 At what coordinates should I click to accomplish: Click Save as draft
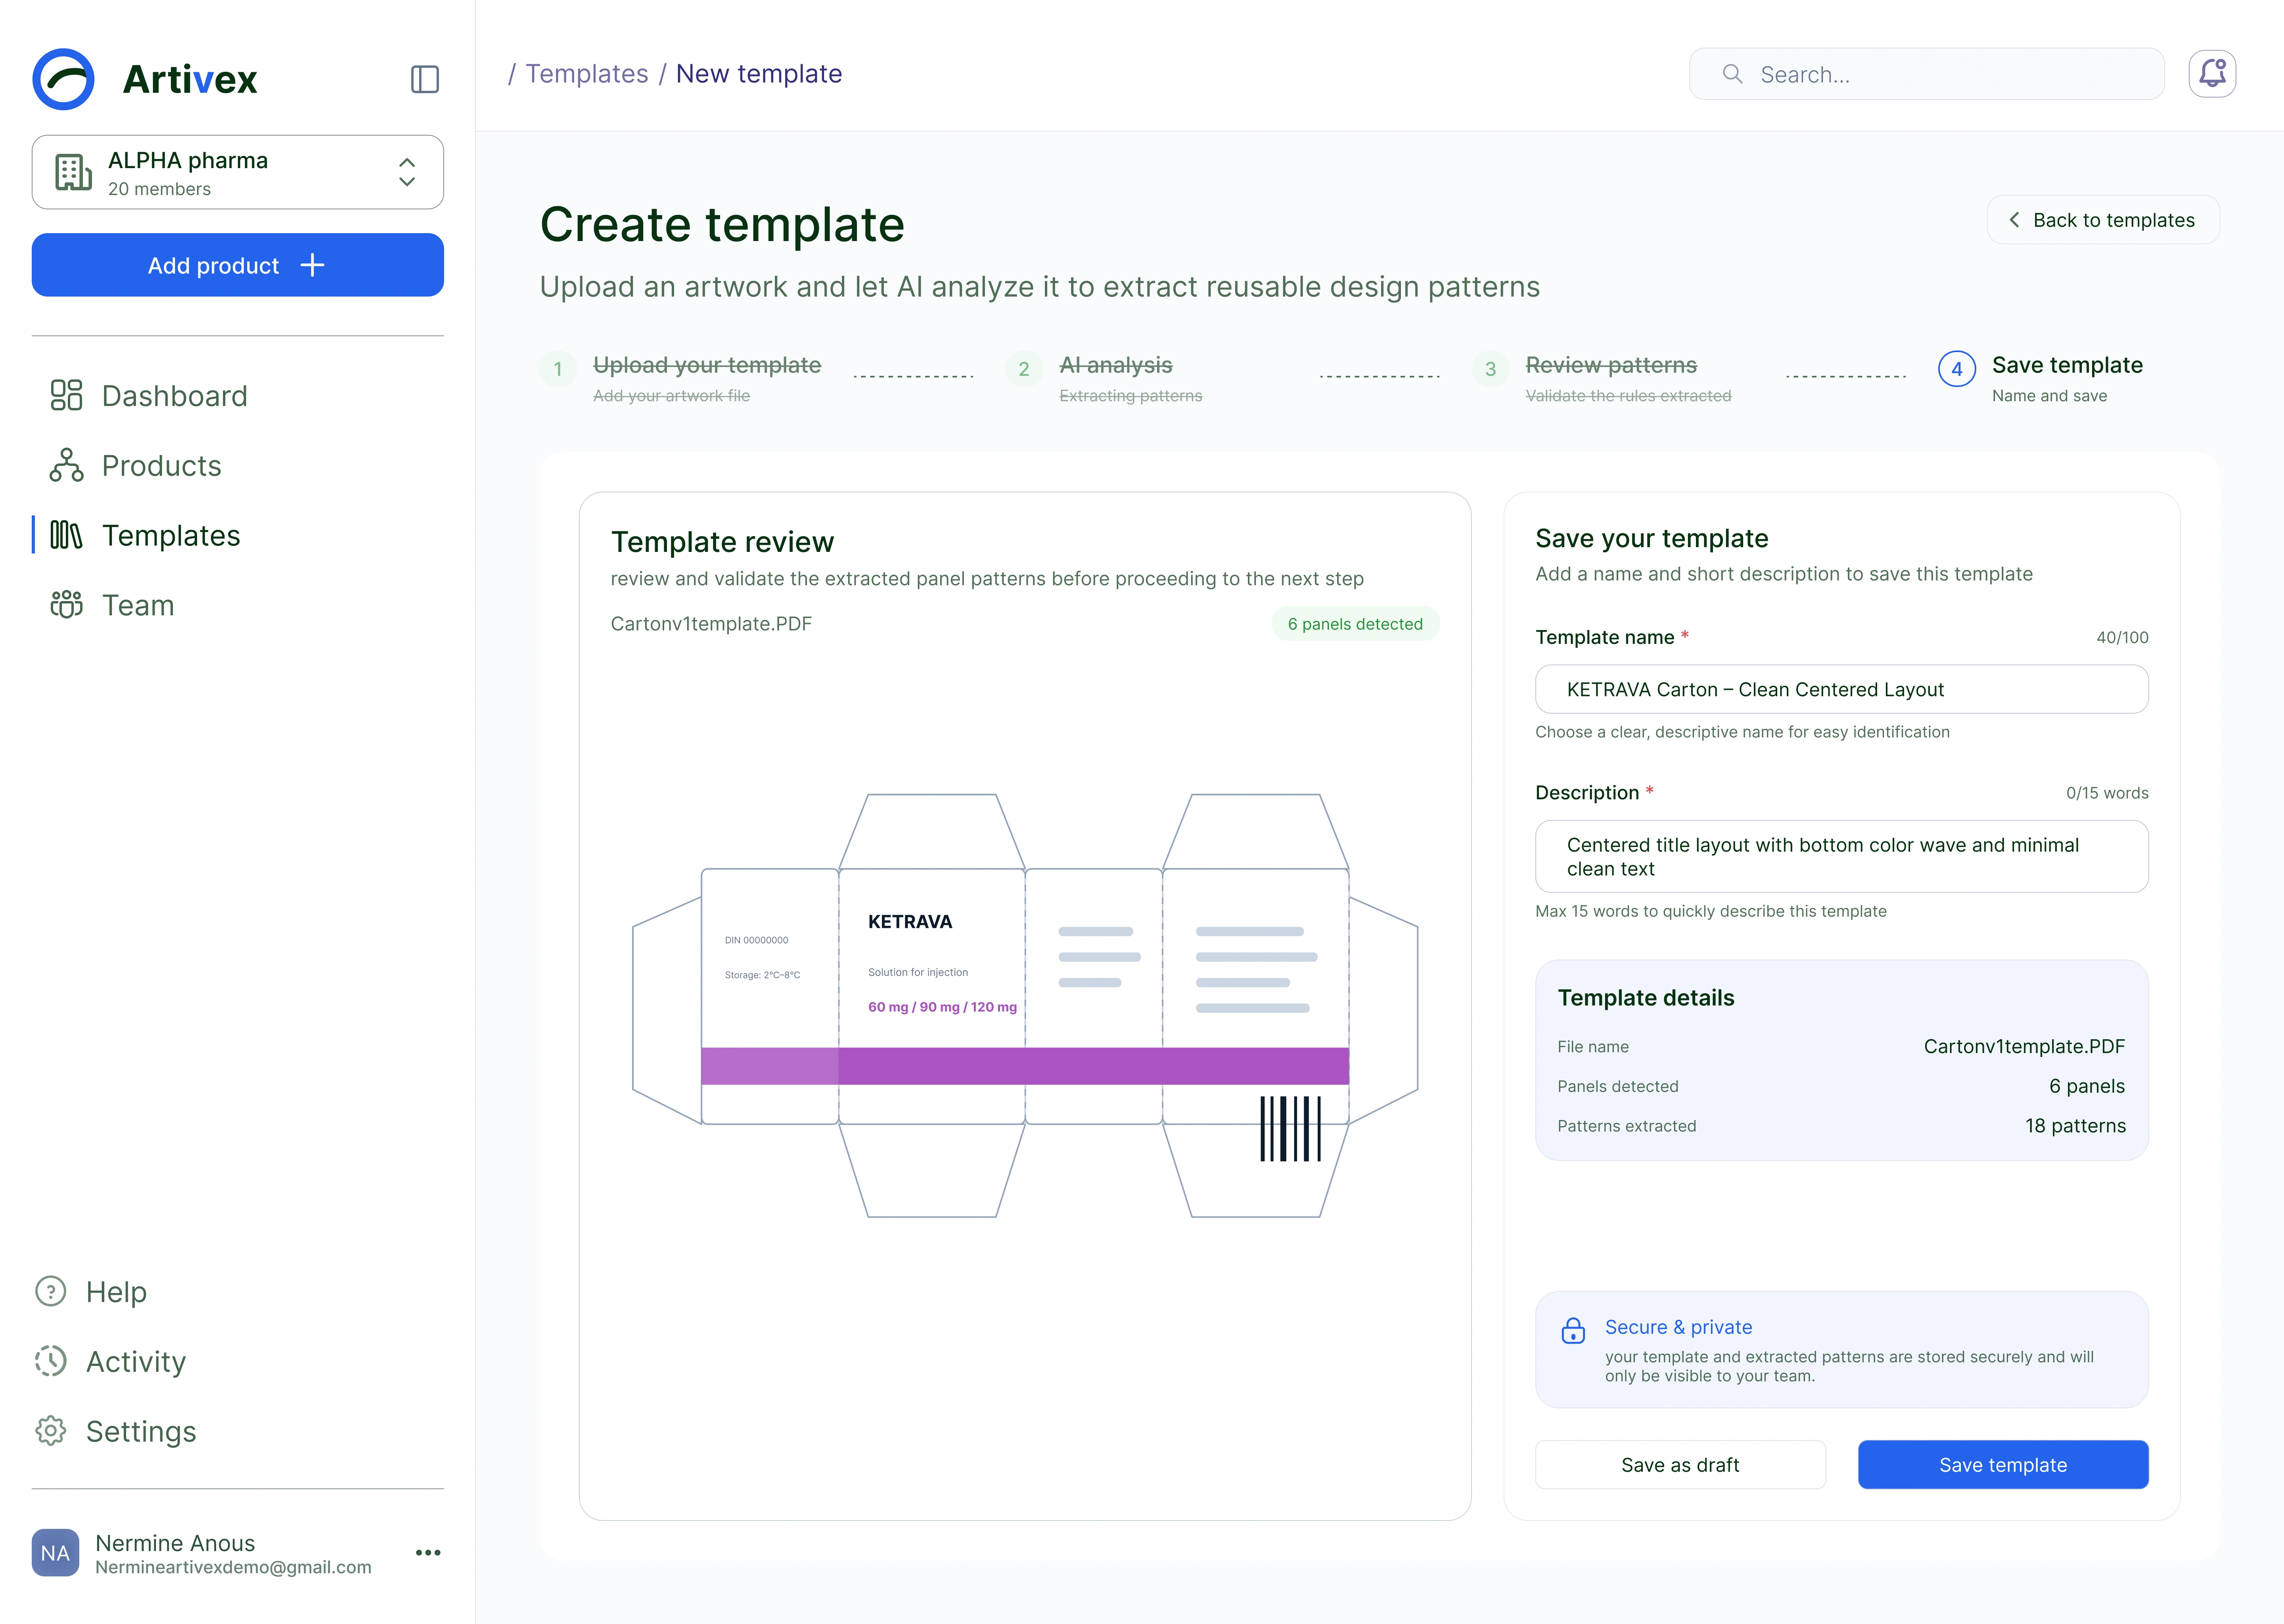[x=1680, y=1465]
